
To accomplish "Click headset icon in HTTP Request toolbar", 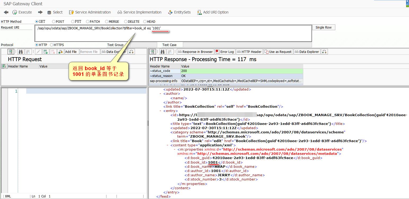I will pyautogui.click(x=131, y=52).
